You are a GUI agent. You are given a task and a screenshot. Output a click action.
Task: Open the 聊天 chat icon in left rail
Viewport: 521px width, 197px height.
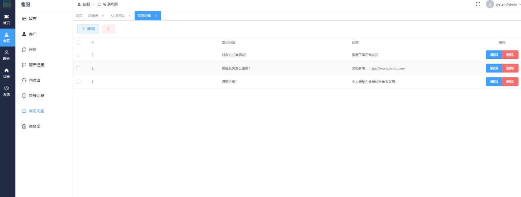point(6,52)
